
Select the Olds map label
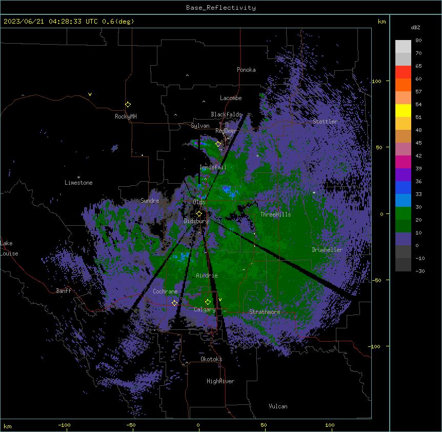[199, 202]
